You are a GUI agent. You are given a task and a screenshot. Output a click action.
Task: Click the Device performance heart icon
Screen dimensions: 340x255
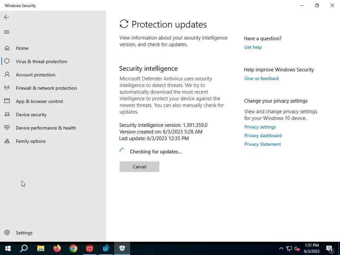click(7, 127)
